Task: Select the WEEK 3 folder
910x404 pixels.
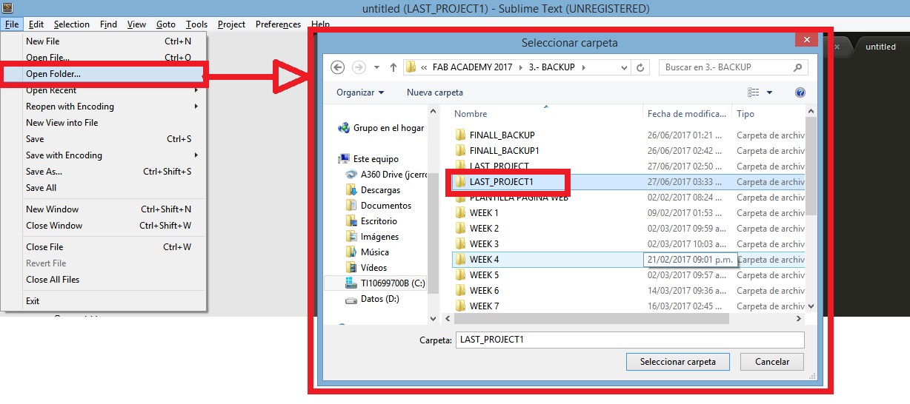Action: 477,244
